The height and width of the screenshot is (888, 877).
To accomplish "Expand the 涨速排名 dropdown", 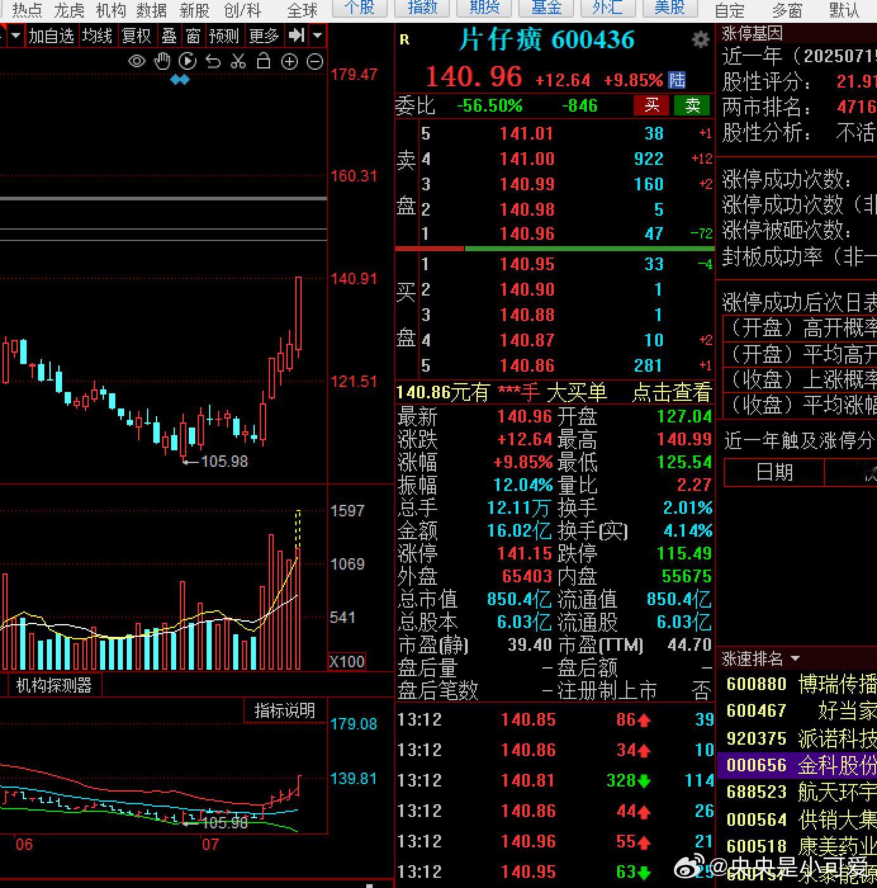I will (x=795, y=659).
